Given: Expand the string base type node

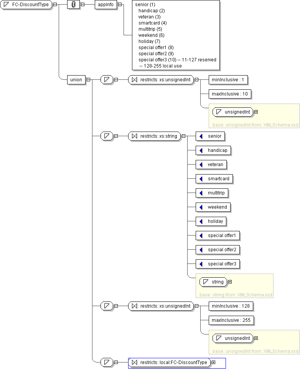Looking at the screenshot, I should [230, 282].
